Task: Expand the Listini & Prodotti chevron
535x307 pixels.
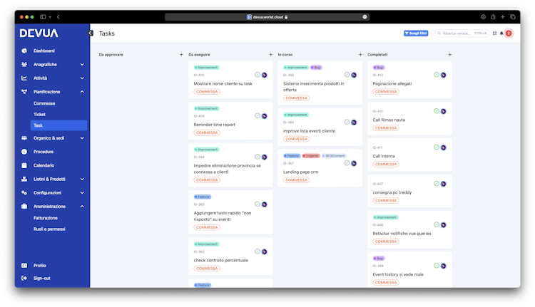Action: [82, 179]
